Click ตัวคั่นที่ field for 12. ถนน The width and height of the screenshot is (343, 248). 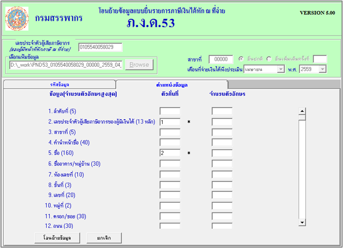pyautogui.click(x=170, y=226)
